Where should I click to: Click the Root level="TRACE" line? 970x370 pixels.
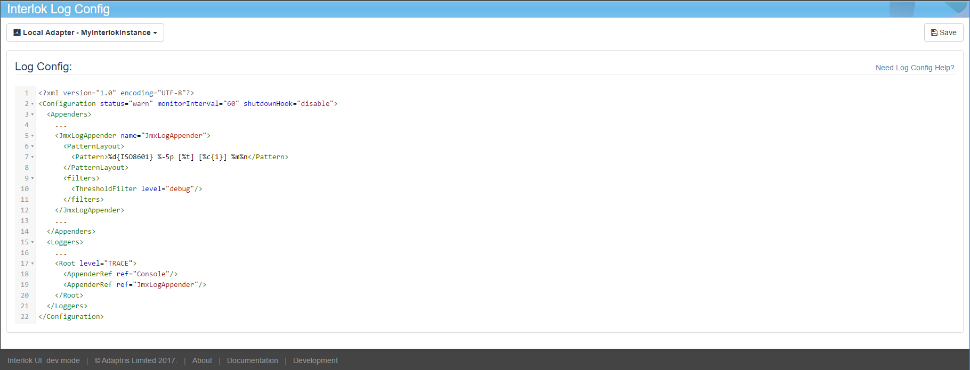click(96, 263)
